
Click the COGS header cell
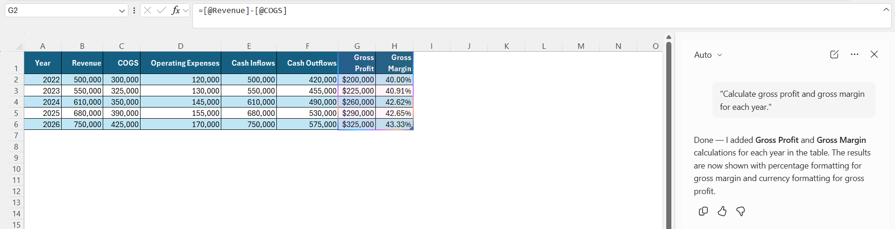[121, 63]
